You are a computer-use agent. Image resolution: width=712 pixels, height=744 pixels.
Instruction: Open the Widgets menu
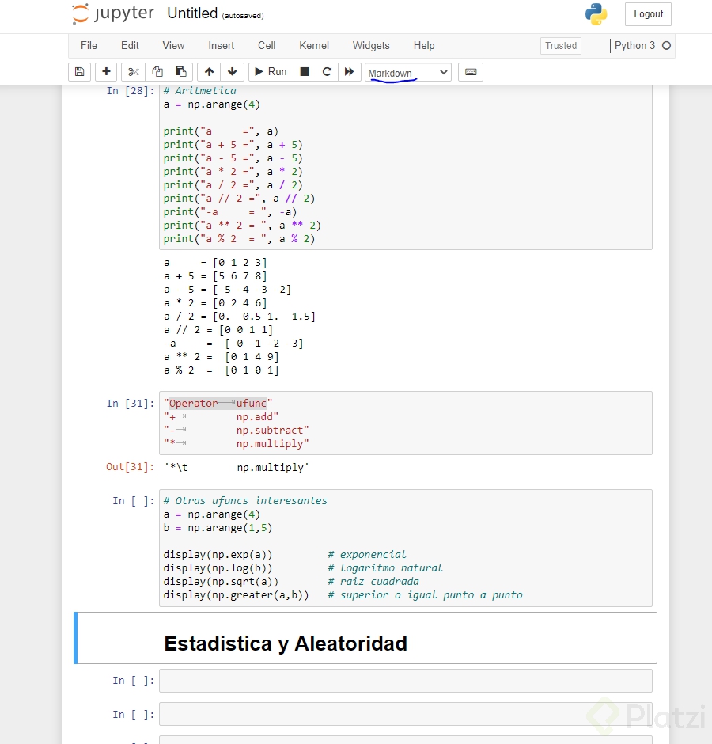[371, 45]
